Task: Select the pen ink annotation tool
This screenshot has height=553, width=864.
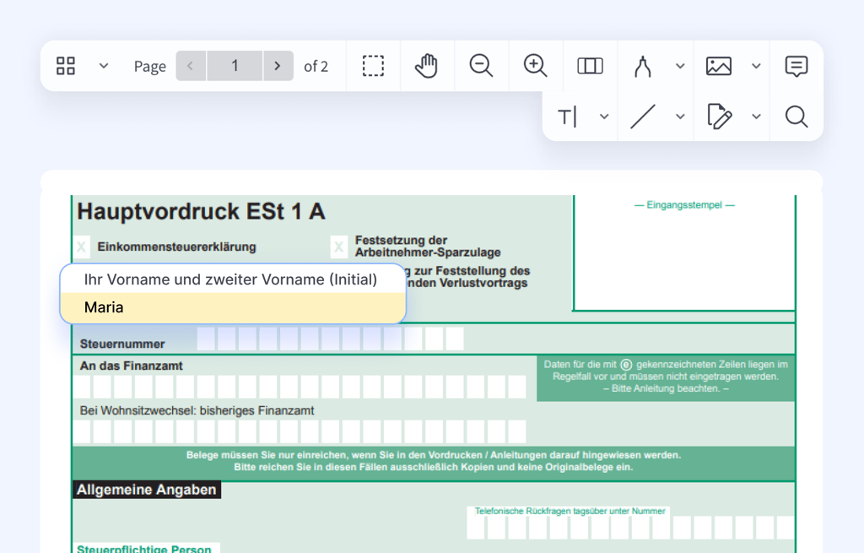Action: pos(643,66)
